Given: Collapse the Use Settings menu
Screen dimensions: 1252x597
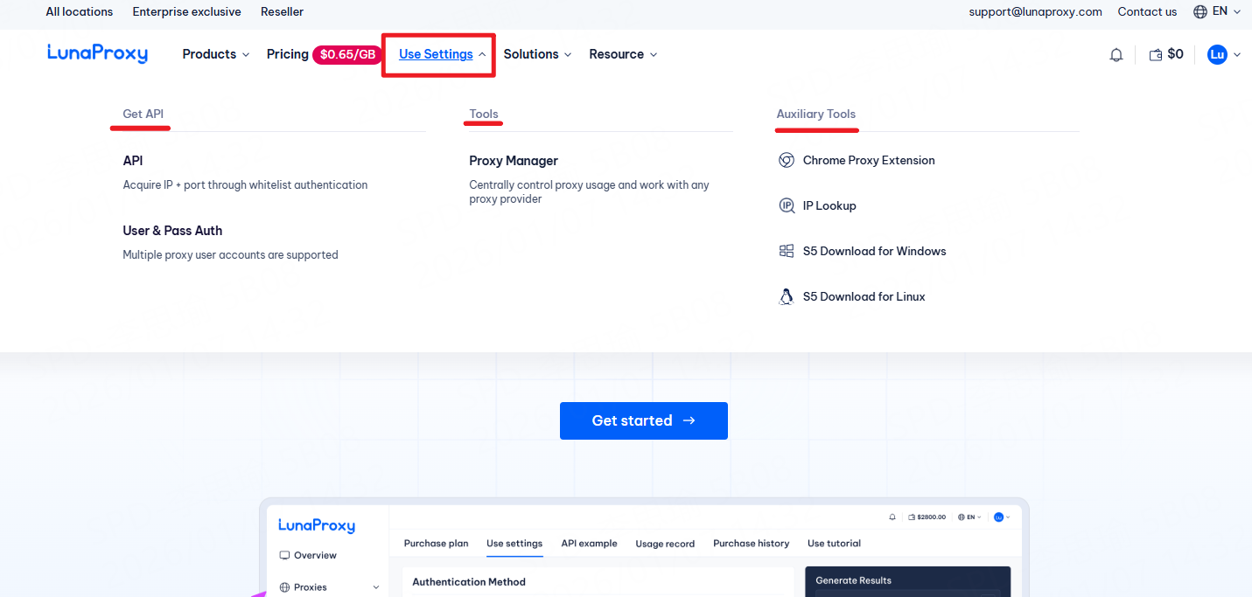Looking at the screenshot, I should [440, 54].
